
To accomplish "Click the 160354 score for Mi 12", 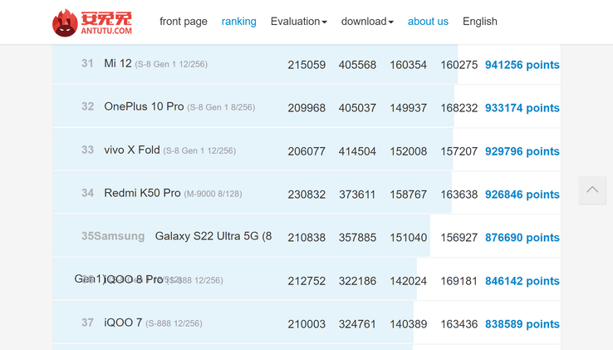I will (408, 65).
